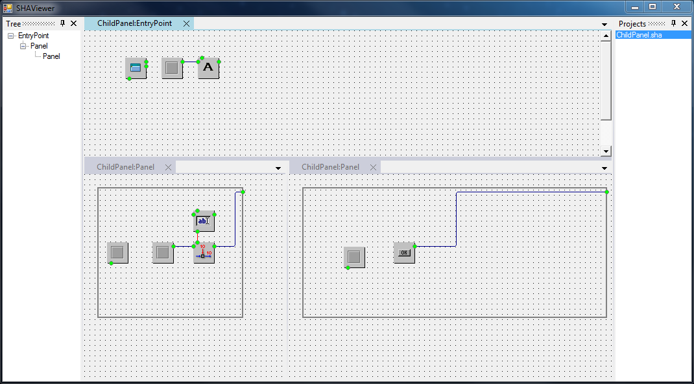Image resolution: width=694 pixels, height=384 pixels.
Task: Select the position 10/10 component icon
Action: (204, 253)
